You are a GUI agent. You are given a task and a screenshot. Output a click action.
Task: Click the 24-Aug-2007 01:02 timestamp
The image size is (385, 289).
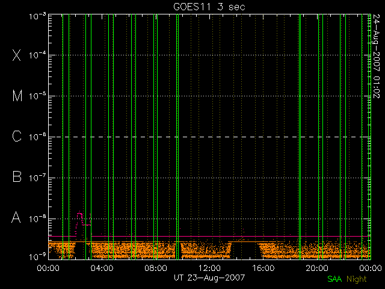(x=376, y=56)
